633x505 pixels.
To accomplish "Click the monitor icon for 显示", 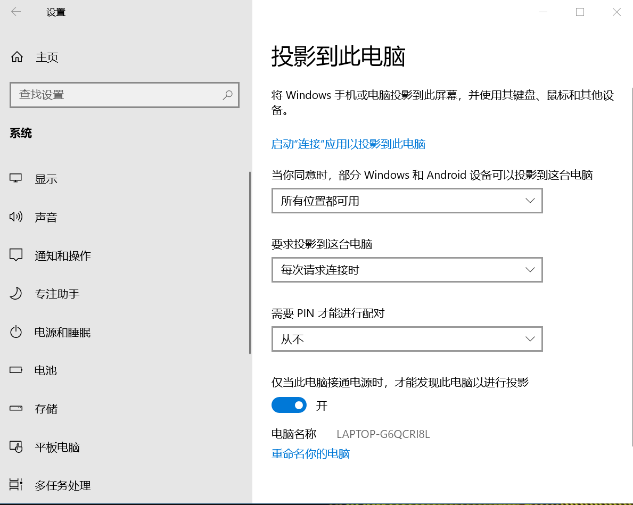I will click(16, 178).
